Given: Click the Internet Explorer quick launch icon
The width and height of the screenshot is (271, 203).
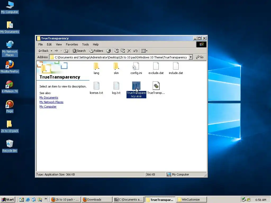Looking at the screenshot, I should tap(28, 200).
